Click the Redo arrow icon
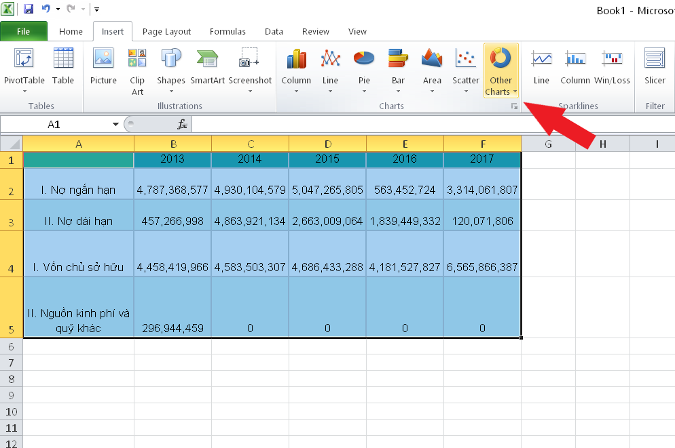 point(71,9)
